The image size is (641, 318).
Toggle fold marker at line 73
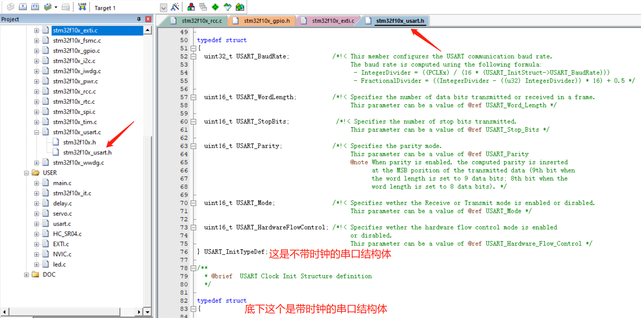click(193, 228)
